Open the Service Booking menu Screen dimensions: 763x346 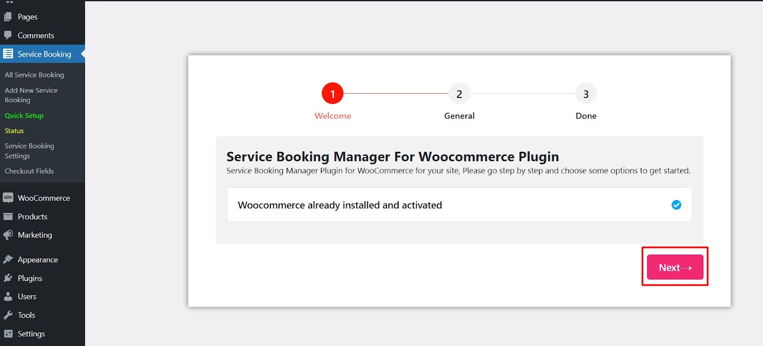point(42,54)
